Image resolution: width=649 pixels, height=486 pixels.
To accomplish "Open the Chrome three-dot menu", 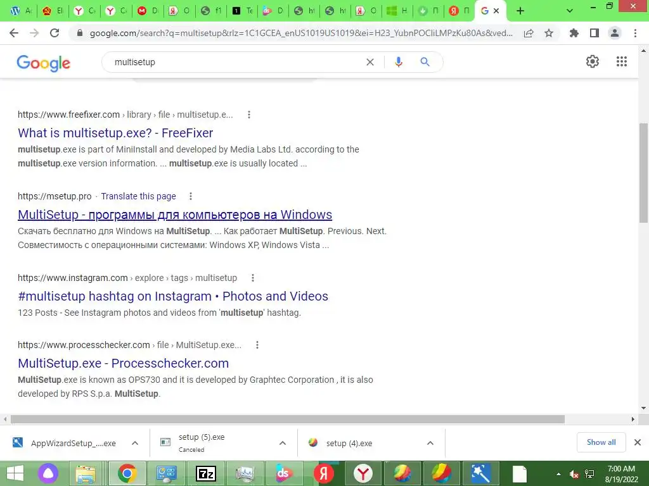I will [x=635, y=33].
